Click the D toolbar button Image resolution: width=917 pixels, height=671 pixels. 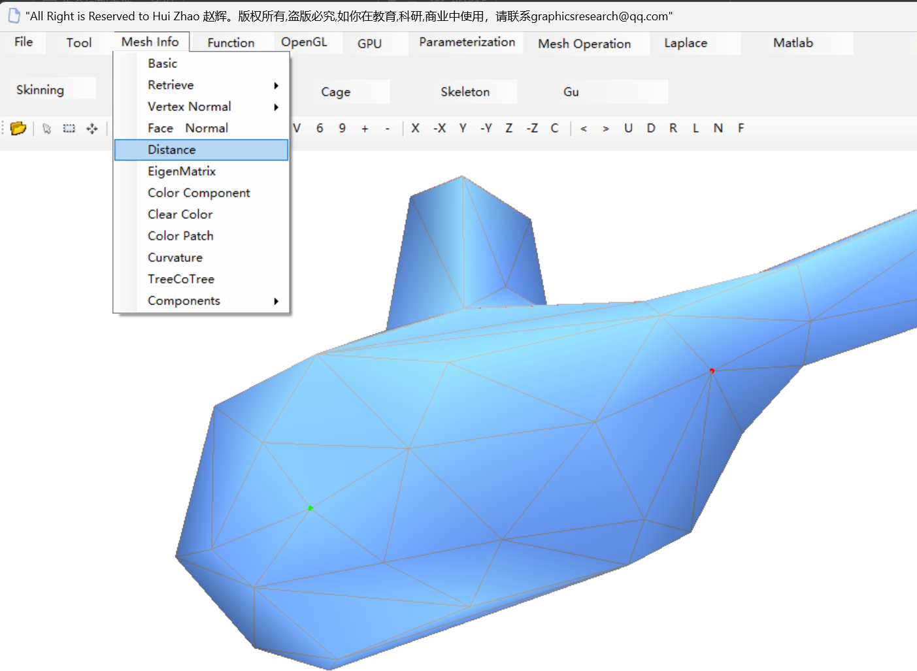pyautogui.click(x=651, y=128)
